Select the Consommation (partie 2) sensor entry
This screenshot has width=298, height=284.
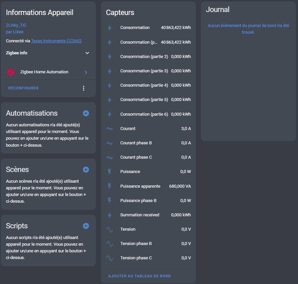tap(148, 57)
